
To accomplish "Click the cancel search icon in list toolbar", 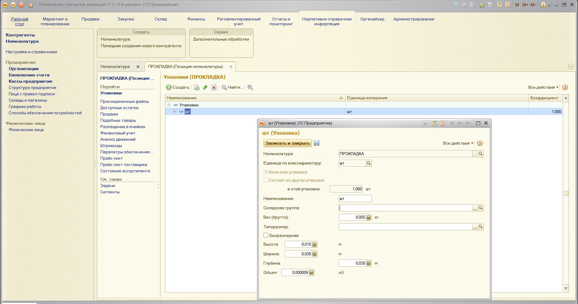I will tap(250, 88).
